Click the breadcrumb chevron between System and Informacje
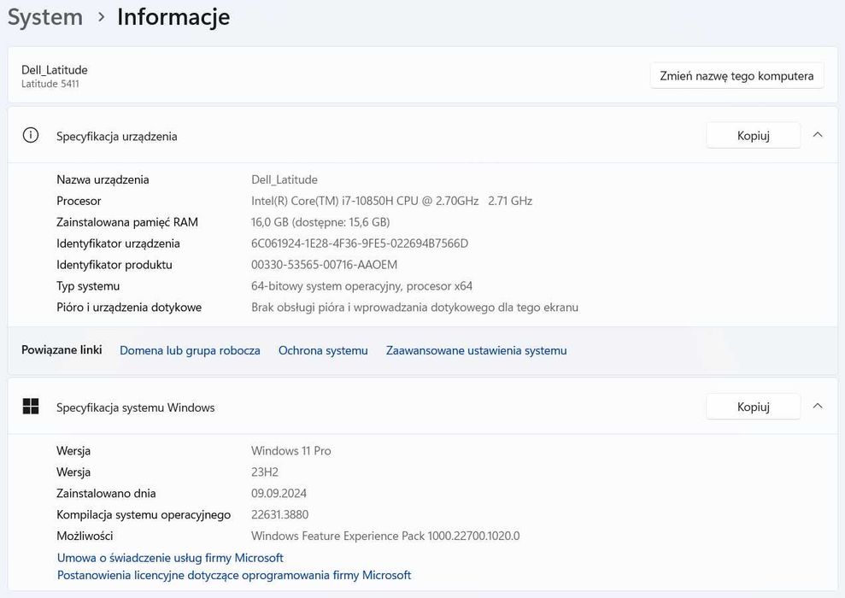The image size is (845, 598). [101, 17]
